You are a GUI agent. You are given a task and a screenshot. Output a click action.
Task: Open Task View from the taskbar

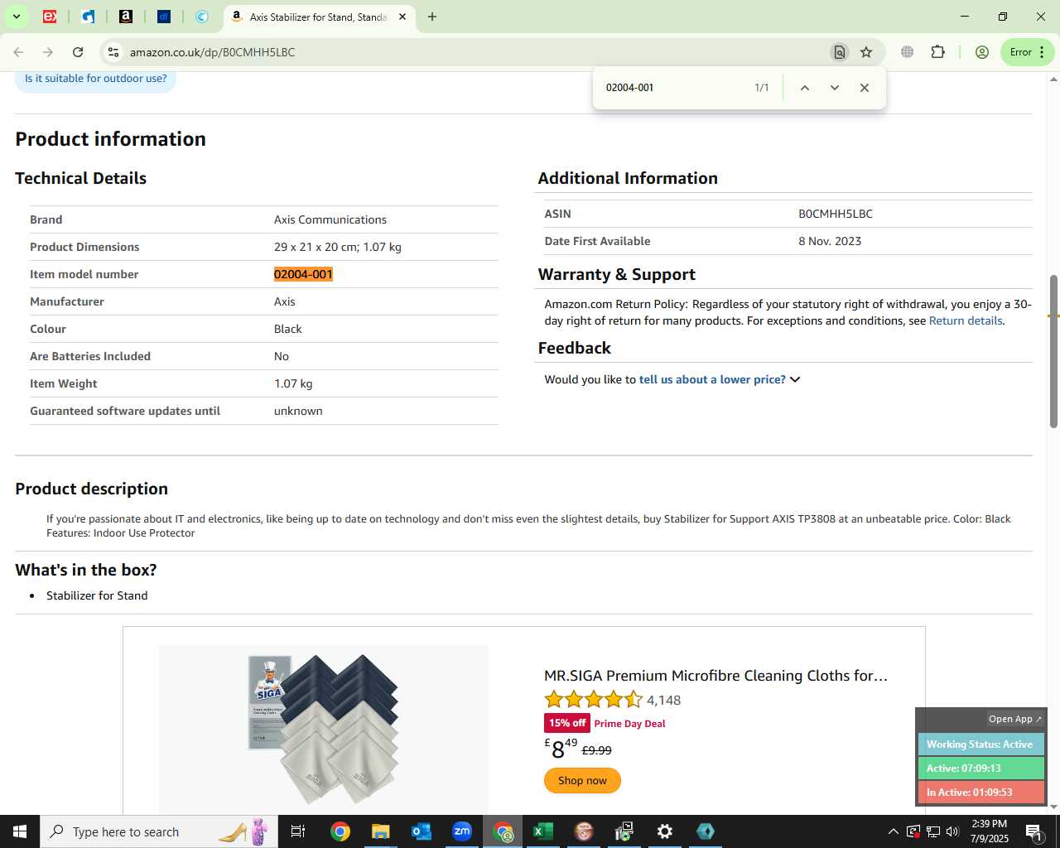click(x=298, y=831)
